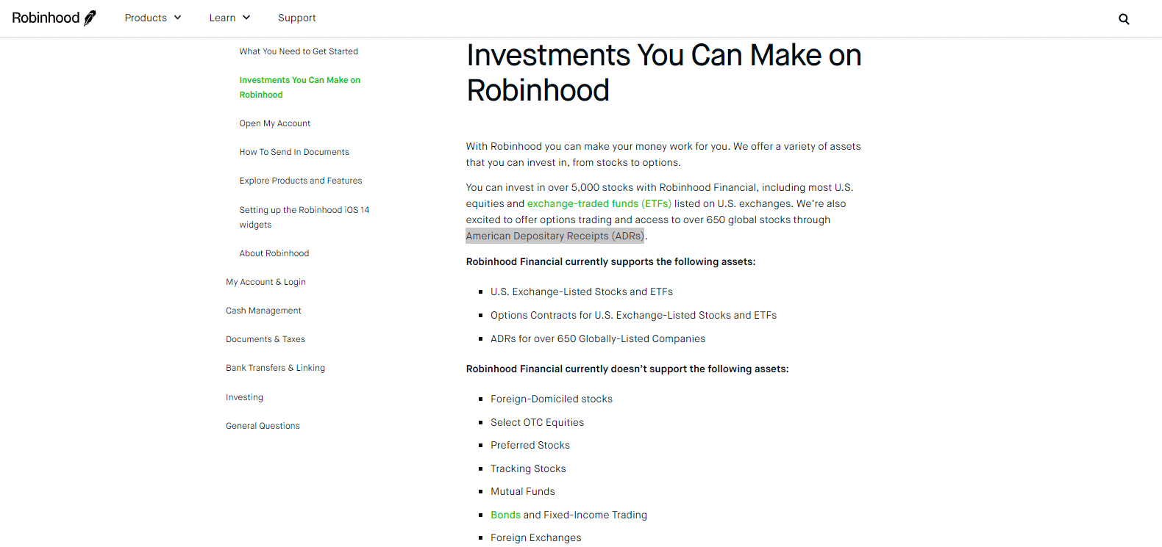Image resolution: width=1162 pixels, height=547 pixels.
Task: Click the Robinhood feather logo
Action: coord(54,17)
